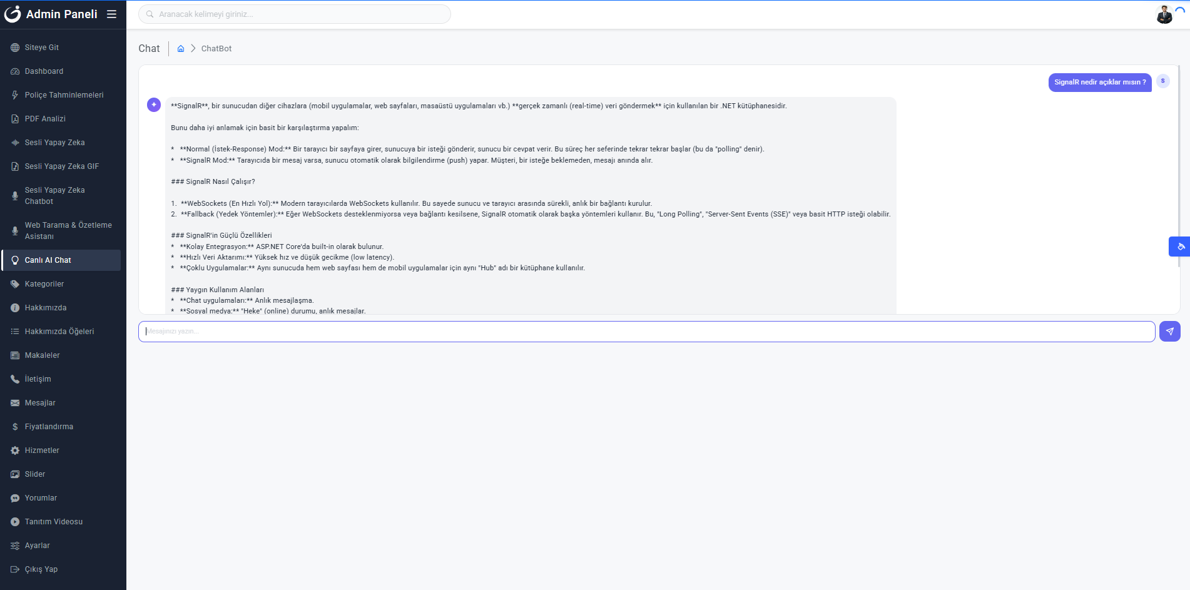The width and height of the screenshot is (1190, 590).
Task: Click the '### Yaygın Kullanım Alanları' line
Action: click(217, 290)
